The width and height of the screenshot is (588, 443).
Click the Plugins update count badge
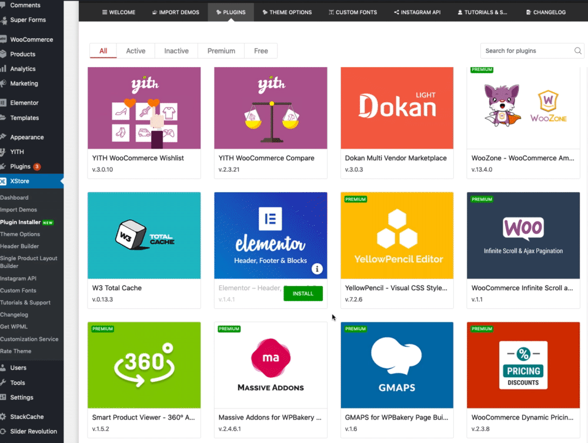click(x=36, y=166)
